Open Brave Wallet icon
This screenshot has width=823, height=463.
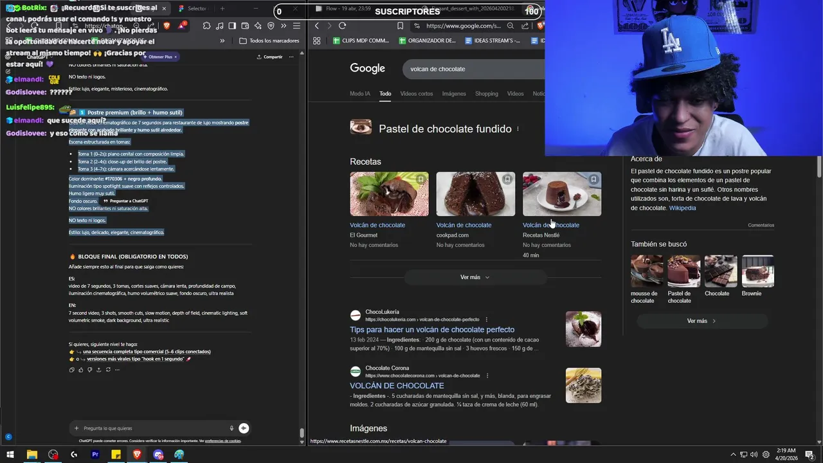245,26
